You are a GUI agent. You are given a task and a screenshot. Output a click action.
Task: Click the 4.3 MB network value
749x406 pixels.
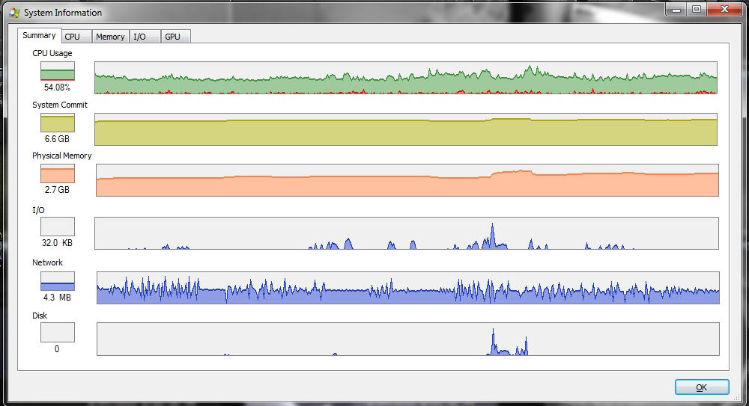click(57, 298)
